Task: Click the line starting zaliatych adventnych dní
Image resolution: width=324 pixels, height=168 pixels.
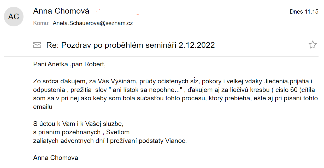Action: pyautogui.click(x=110, y=141)
